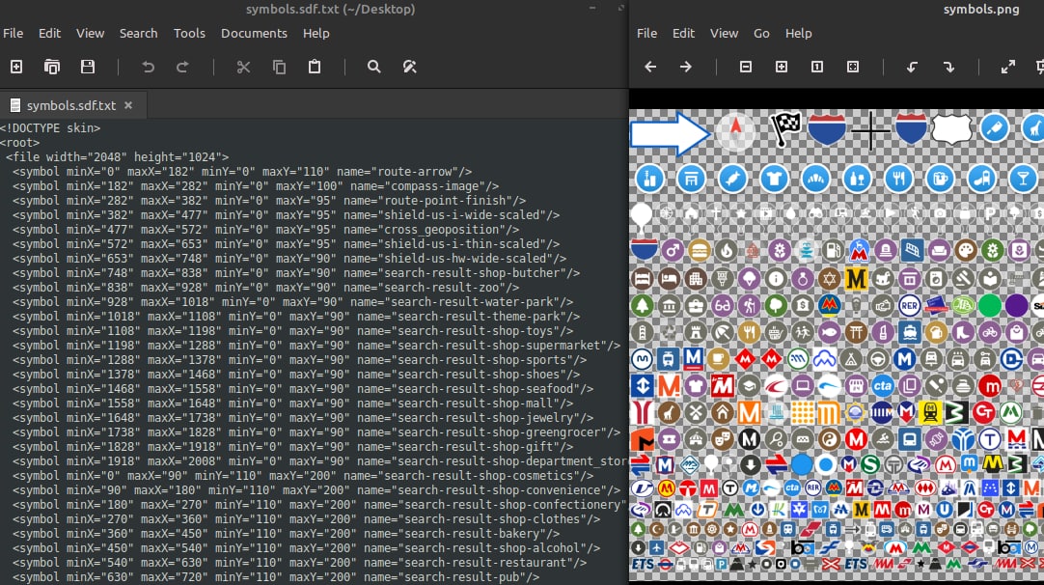Cut selection with scissors icon
Screen dimensions: 1044x585
(244, 67)
